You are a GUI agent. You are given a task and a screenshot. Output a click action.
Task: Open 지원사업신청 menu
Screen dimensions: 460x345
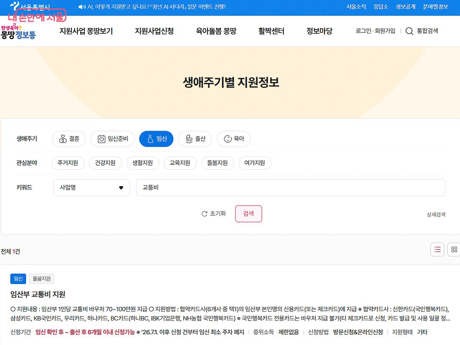click(154, 31)
